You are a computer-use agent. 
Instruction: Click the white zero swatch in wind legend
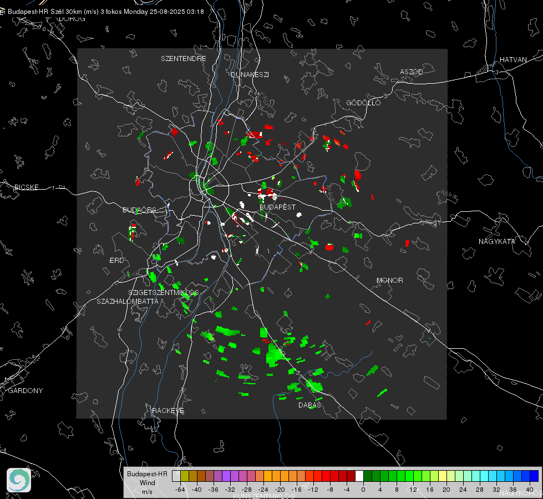[359, 476]
